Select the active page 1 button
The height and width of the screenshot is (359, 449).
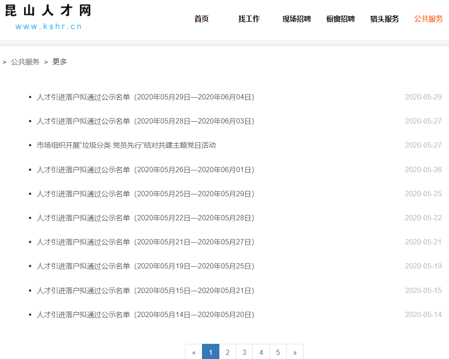pyautogui.click(x=210, y=352)
